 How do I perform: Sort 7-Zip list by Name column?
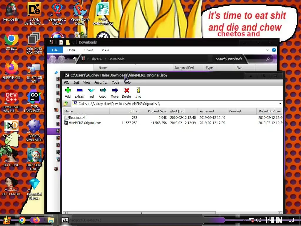coord(86,111)
